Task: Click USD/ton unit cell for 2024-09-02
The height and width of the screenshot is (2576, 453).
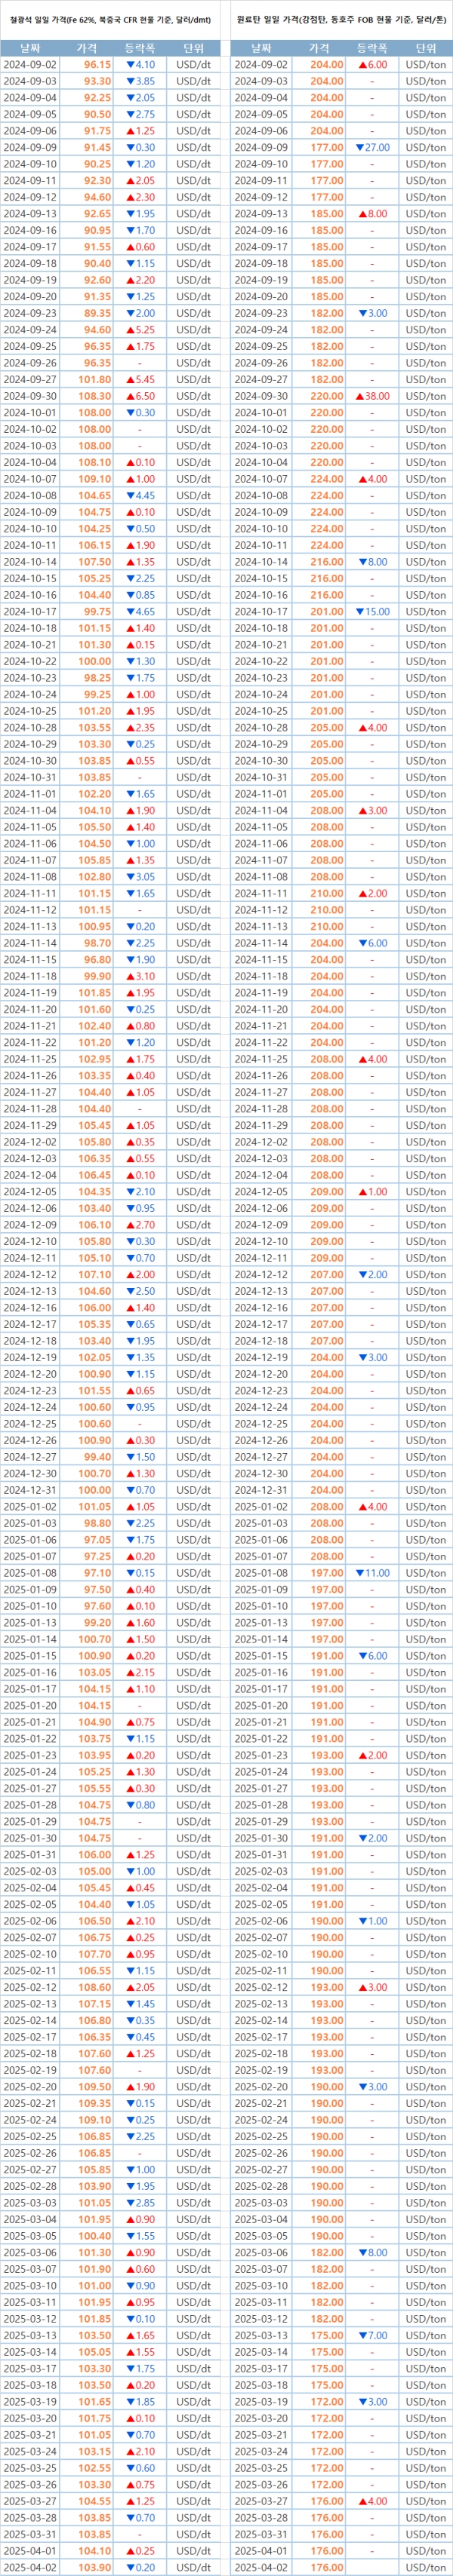Action: (425, 64)
